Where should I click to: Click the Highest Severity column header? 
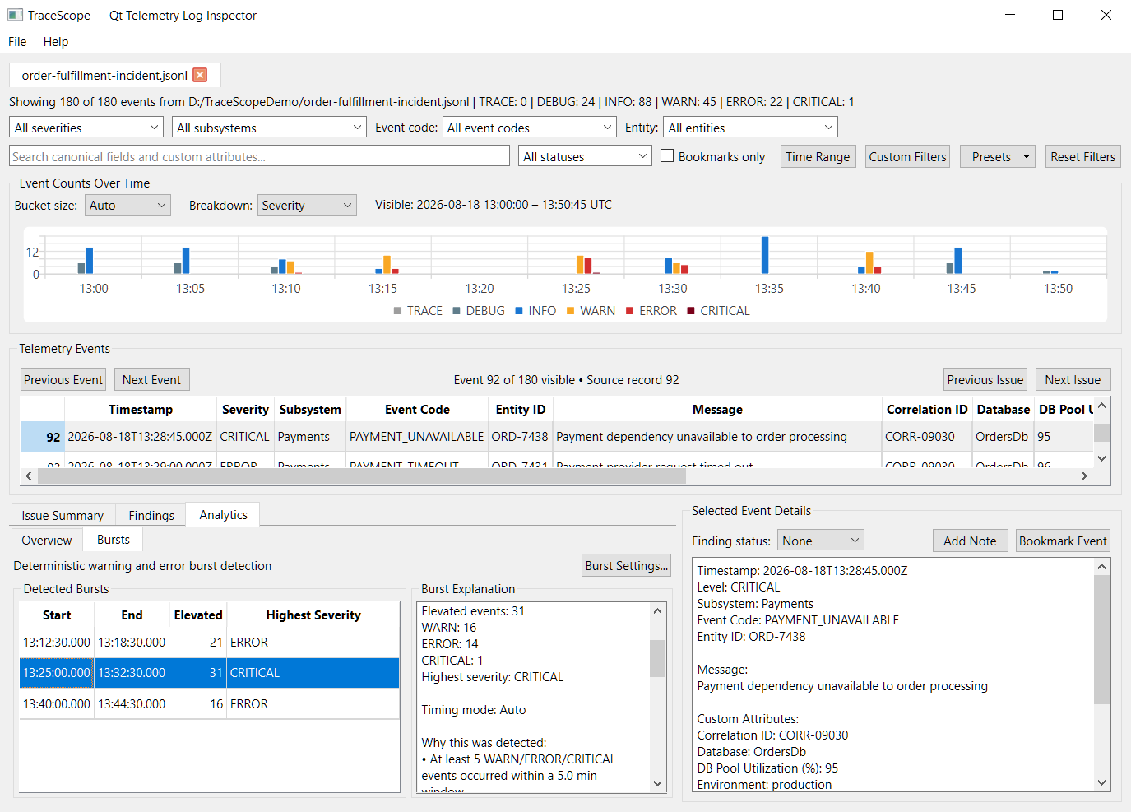(313, 615)
